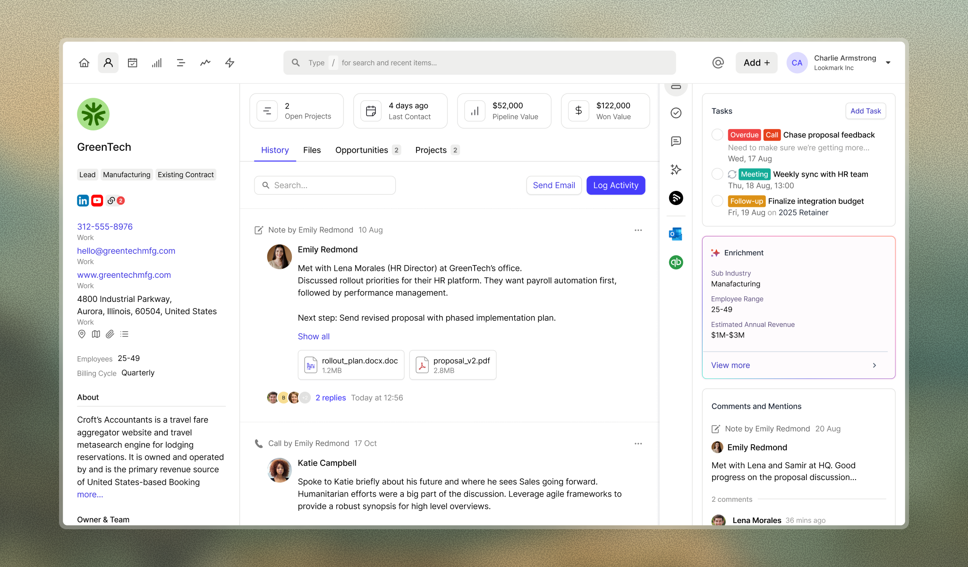
Task: Expand Enrichment View more chevron
Action: pos(875,365)
